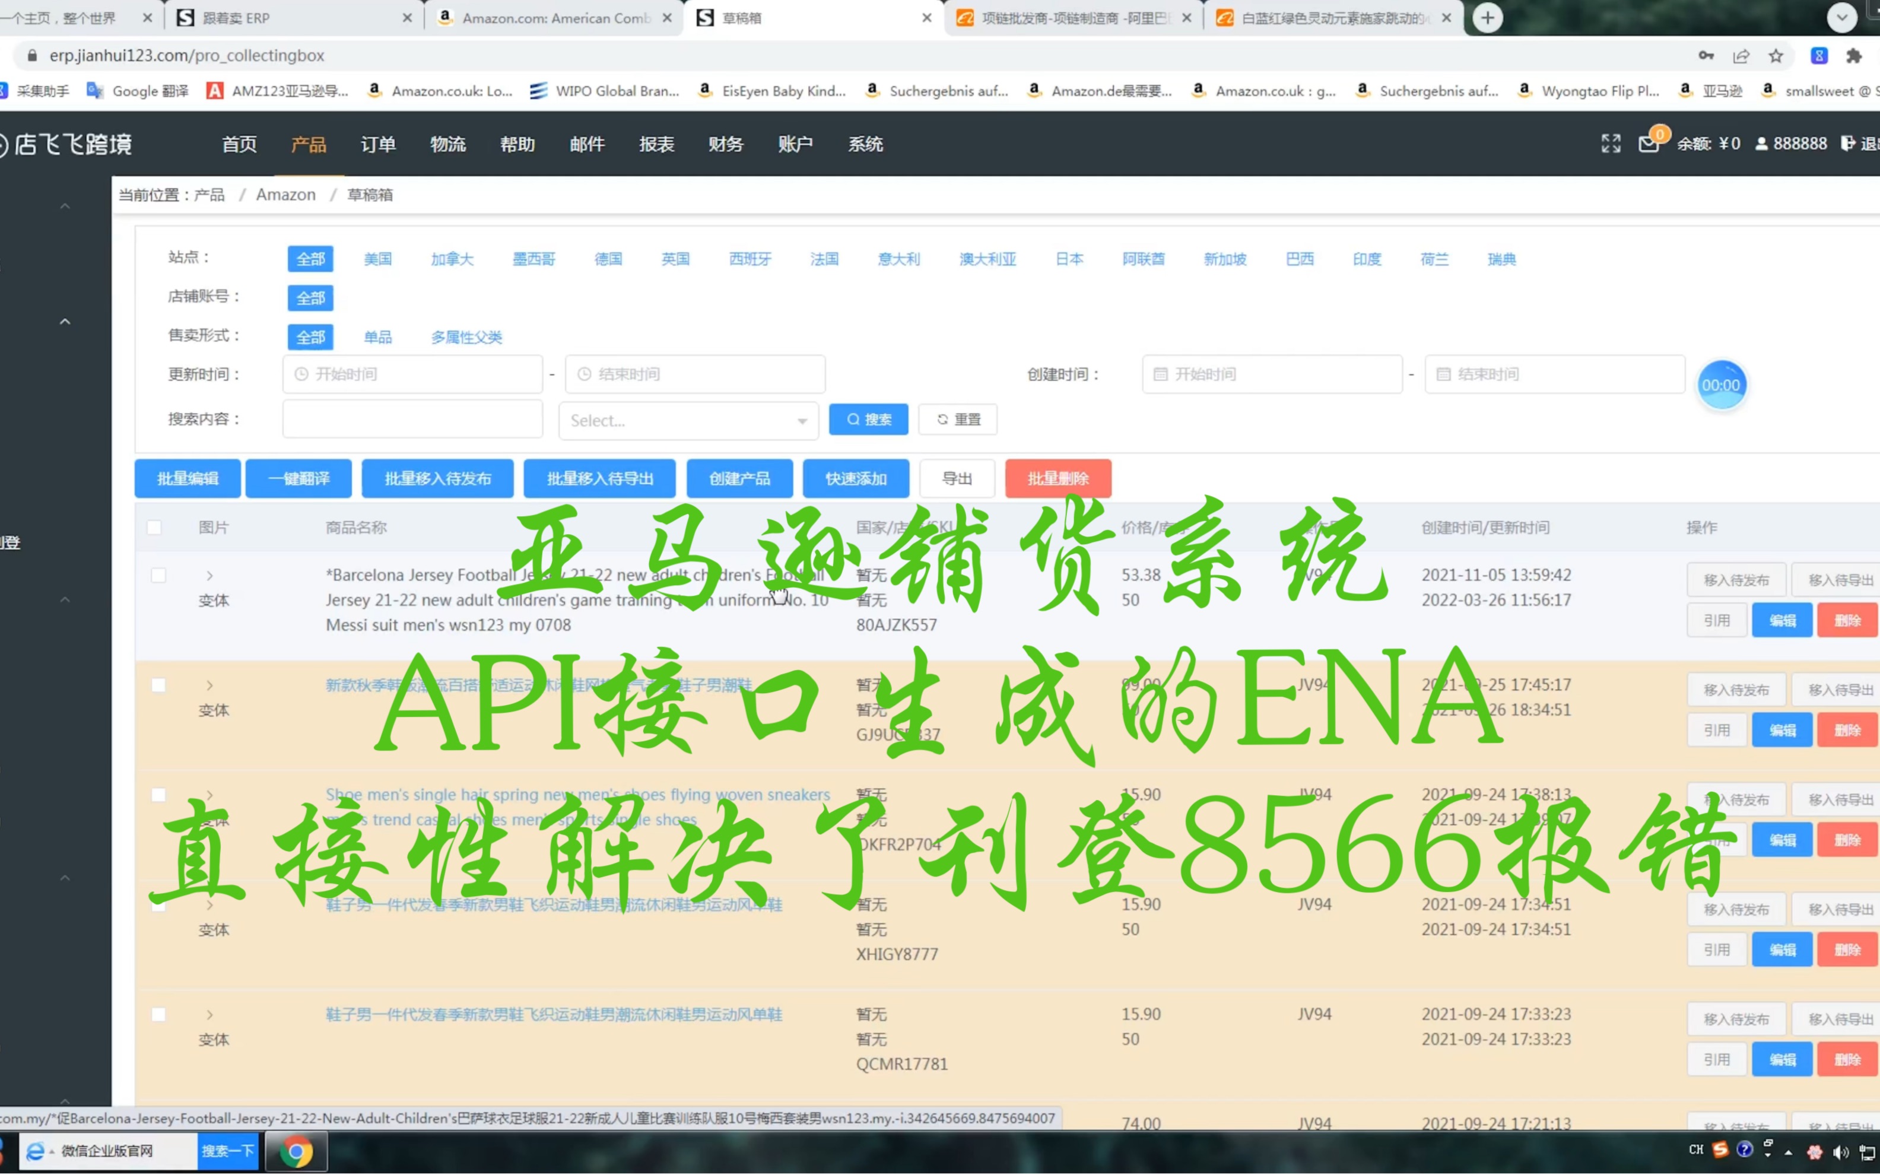Expand the Barcelona Jersey variant chevron

coord(209,575)
